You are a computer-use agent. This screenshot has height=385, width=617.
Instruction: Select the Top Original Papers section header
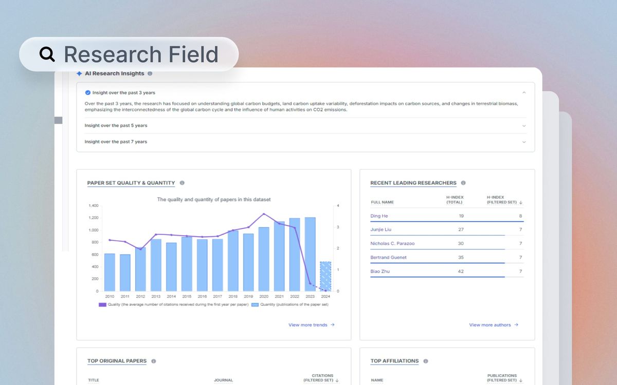116,360
